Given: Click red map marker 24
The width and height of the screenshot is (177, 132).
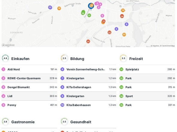Looking at the screenshot, I should (x=122, y=16).
